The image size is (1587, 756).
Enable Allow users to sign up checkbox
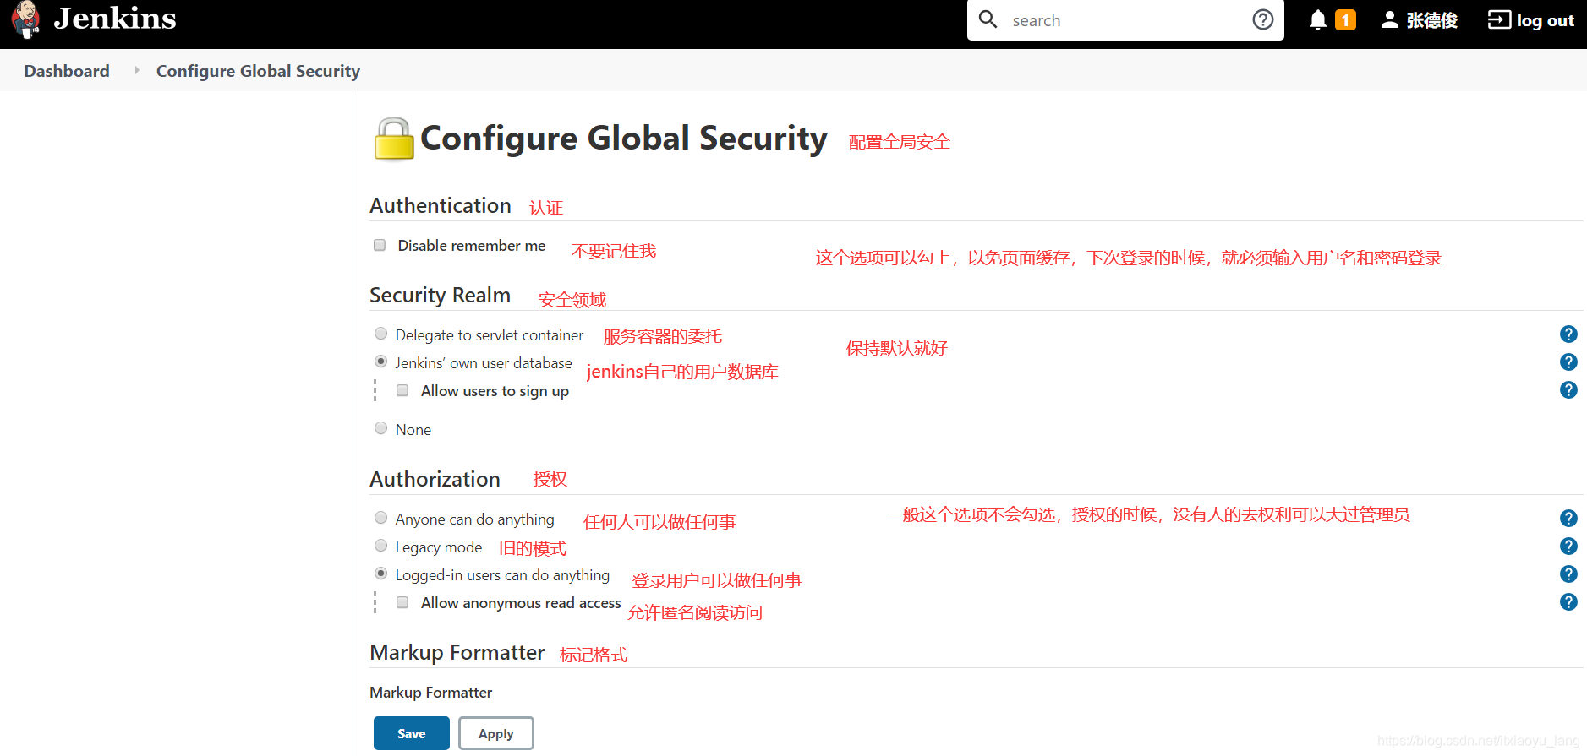[402, 390]
